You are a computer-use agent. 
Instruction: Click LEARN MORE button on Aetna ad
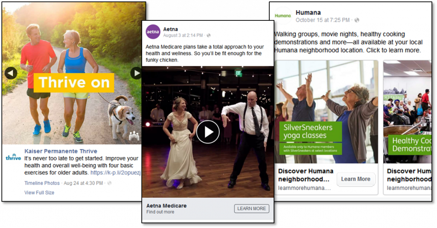[252, 208]
